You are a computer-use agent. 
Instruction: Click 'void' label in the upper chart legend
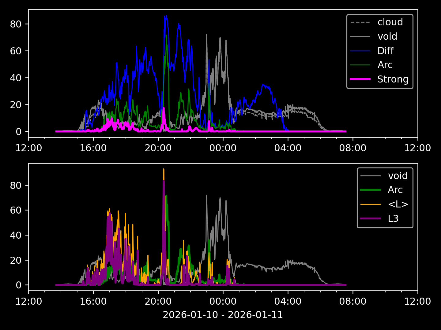click(x=387, y=36)
